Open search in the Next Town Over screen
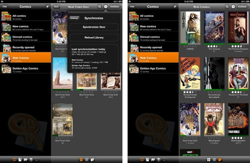 (100, 7)
